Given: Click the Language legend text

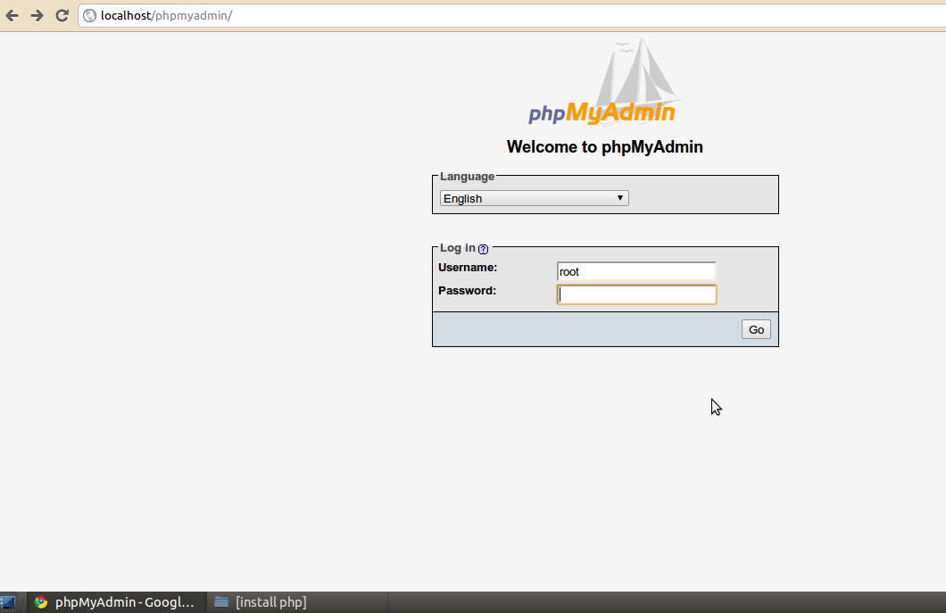Looking at the screenshot, I should (467, 176).
